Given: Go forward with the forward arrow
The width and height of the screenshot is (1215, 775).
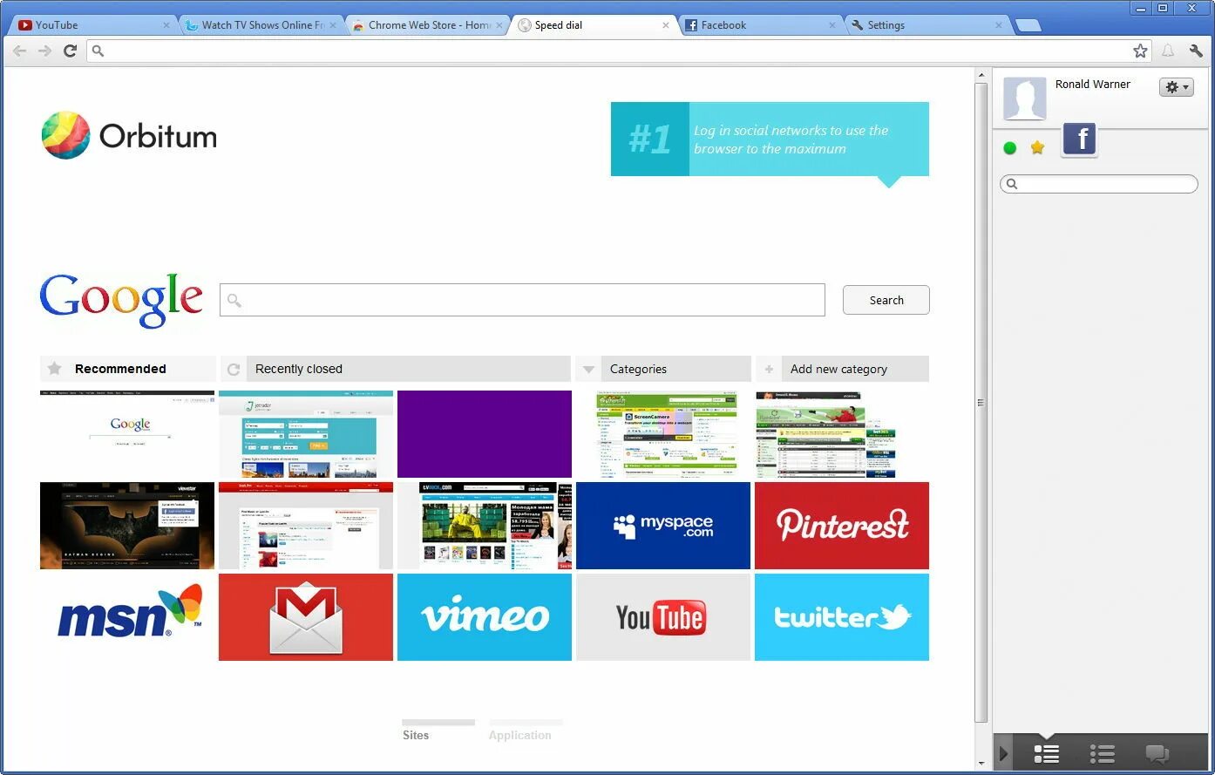Looking at the screenshot, I should 44,51.
